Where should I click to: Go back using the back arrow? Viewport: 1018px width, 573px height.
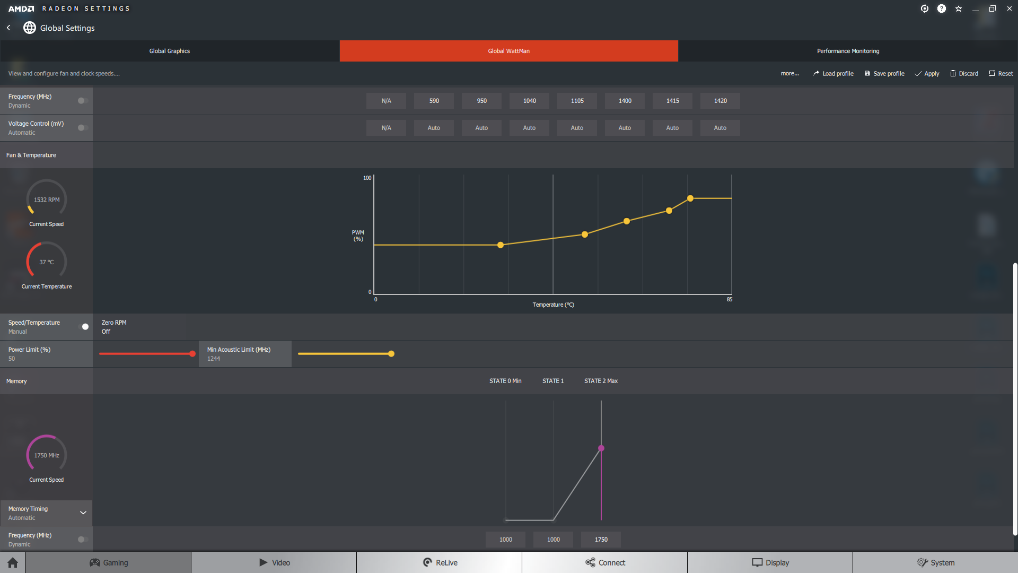8,28
